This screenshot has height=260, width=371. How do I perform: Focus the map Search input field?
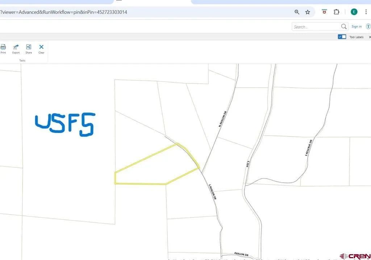point(315,27)
